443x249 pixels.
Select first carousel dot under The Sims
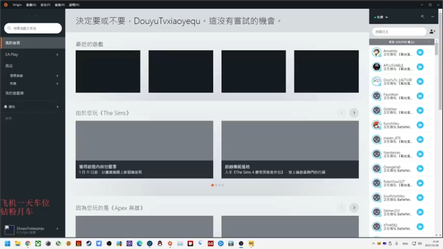coord(213,185)
